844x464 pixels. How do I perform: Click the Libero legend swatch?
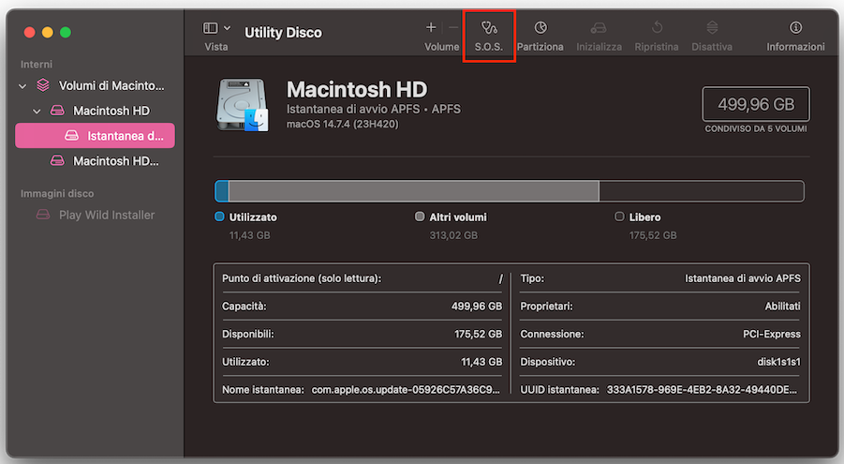coord(619,217)
